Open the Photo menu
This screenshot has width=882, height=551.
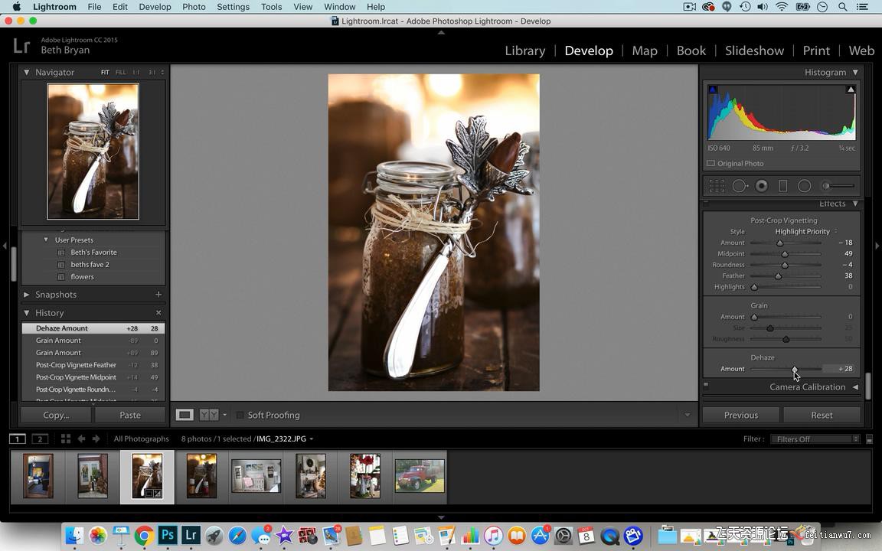coord(194,7)
